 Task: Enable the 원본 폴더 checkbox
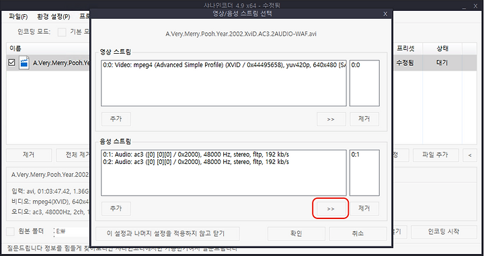[x=11, y=231]
